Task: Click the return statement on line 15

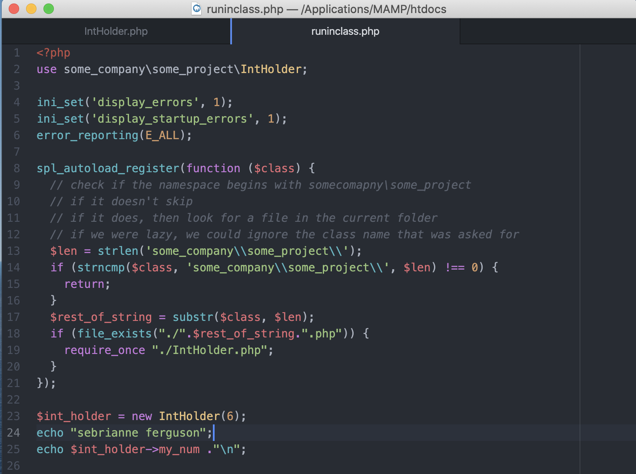Action: tap(84, 284)
